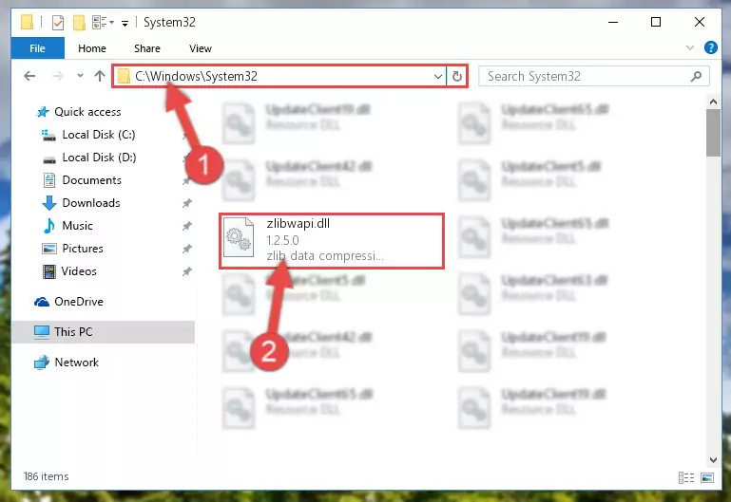This screenshot has height=502, width=731.
Task: Click the Search System32 field
Action: point(594,76)
